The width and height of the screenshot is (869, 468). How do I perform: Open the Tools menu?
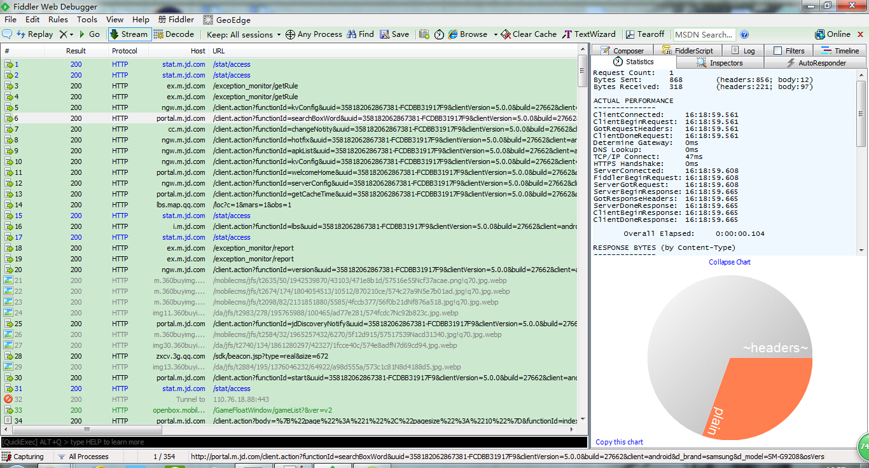tap(87, 20)
